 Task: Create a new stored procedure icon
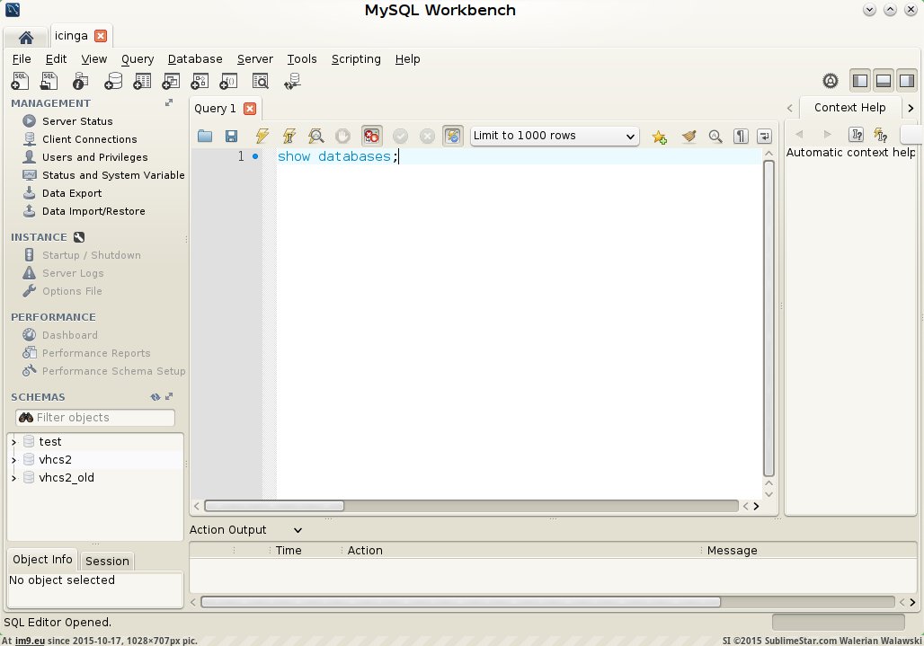pos(200,81)
